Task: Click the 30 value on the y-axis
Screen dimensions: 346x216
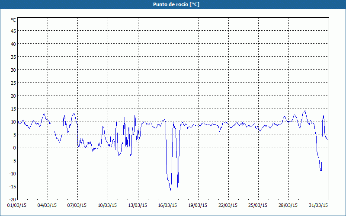Action: pos(13,70)
